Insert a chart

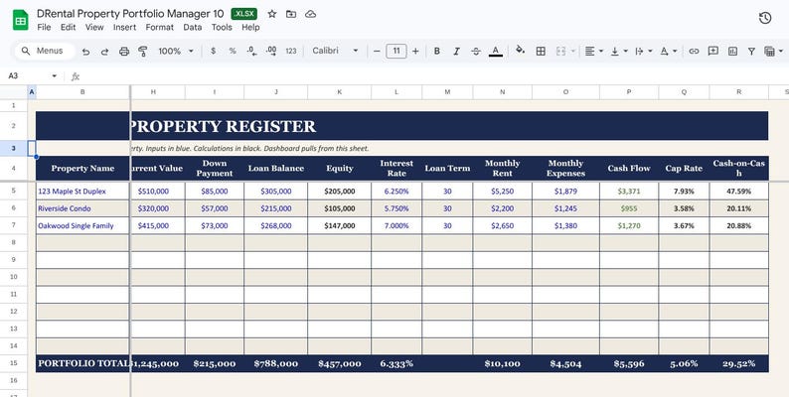click(732, 51)
